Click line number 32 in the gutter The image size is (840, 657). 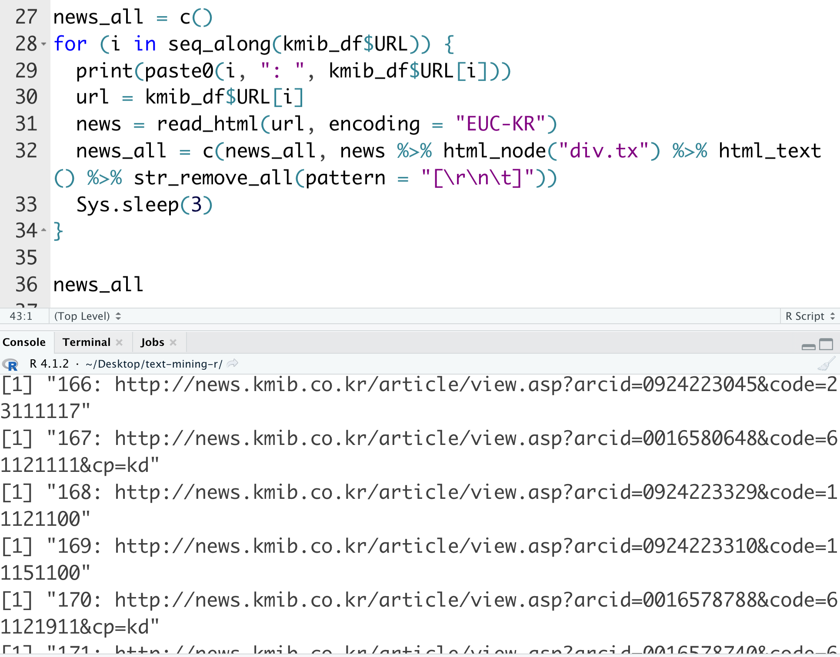point(26,151)
